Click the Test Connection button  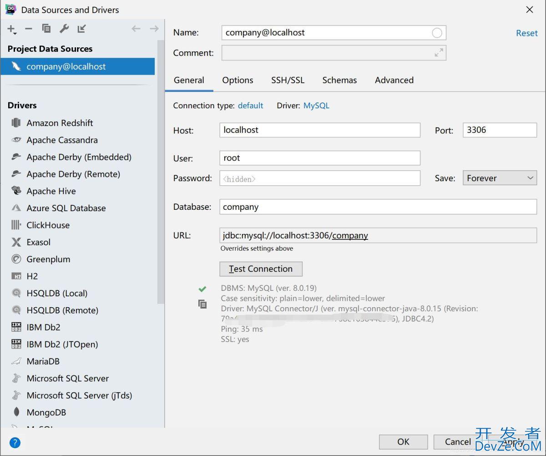[261, 269]
